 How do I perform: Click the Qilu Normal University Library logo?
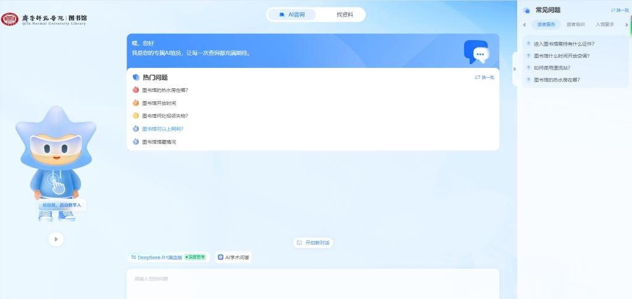coord(44,19)
